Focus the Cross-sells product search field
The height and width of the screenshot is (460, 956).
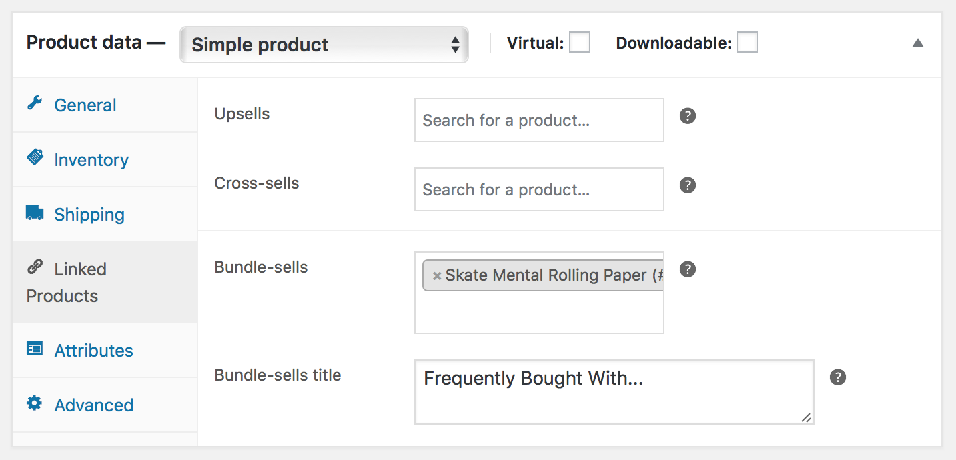click(x=539, y=189)
